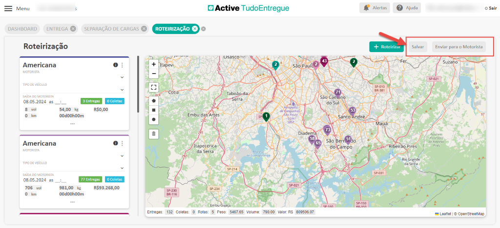Click the Roteirização page heading
The width and height of the screenshot is (500, 228).
pyautogui.click(x=45, y=46)
